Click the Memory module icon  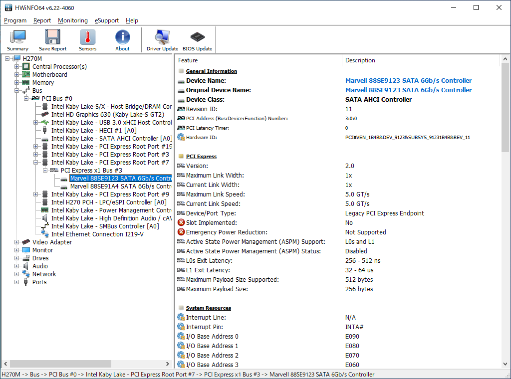26,82
